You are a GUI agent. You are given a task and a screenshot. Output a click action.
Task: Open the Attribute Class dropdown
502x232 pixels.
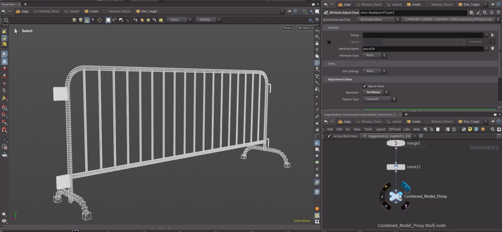pyautogui.click(x=375, y=55)
